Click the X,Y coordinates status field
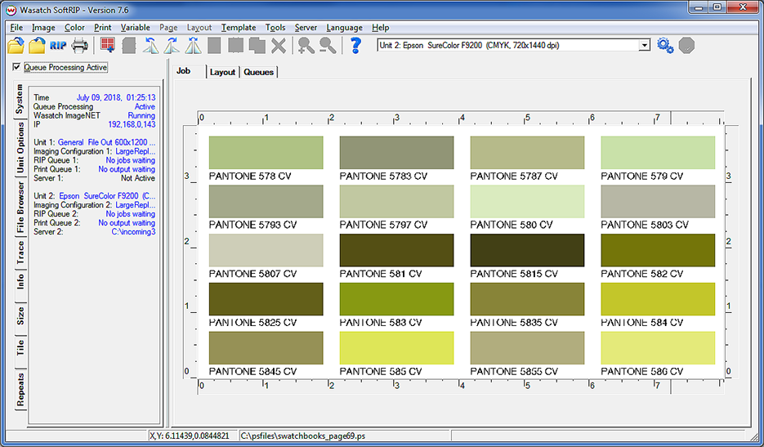The image size is (764, 447). pos(193,436)
